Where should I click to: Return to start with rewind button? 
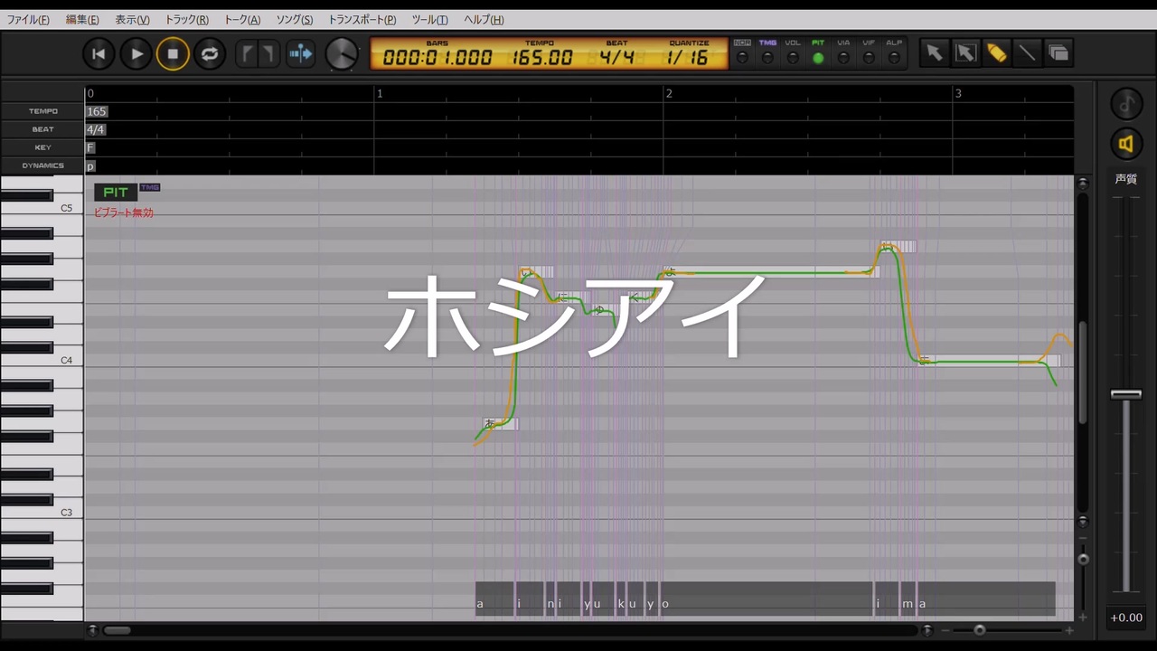[99, 54]
